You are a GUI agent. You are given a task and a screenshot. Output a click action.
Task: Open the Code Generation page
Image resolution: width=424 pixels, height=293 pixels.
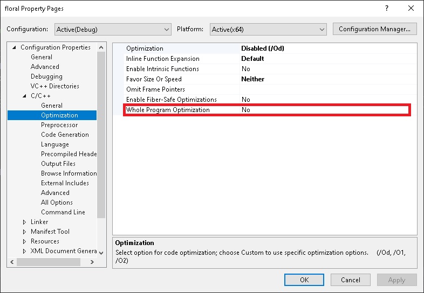[65, 135]
